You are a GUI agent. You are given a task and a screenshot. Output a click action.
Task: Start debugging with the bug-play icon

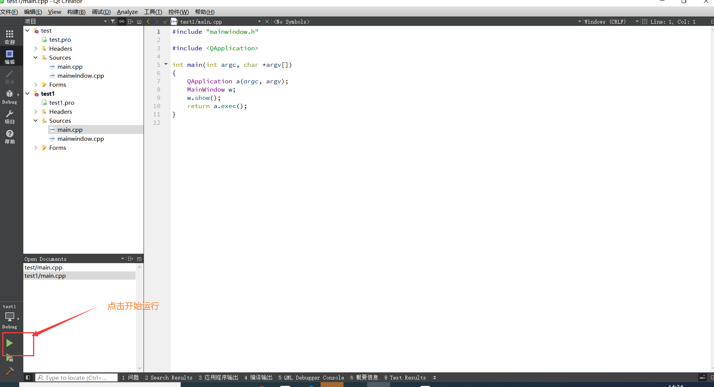tap(9, 357)
